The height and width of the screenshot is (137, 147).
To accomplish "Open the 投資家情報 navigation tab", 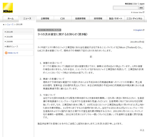I will click(80, 19).
